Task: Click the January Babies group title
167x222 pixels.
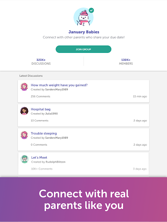Action: 84,32
